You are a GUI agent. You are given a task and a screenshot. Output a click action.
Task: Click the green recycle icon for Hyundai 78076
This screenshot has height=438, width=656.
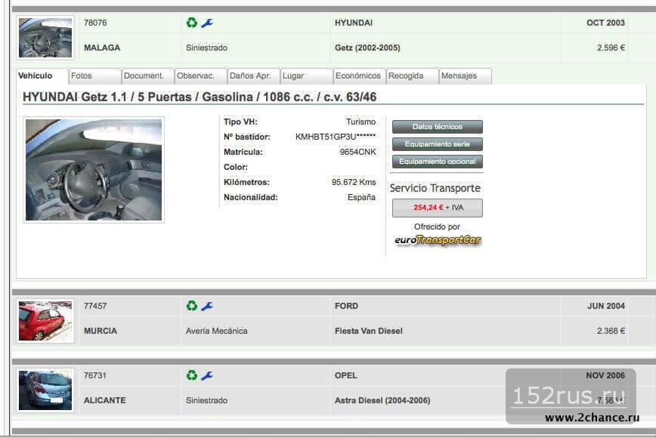[x=192, y=23]
